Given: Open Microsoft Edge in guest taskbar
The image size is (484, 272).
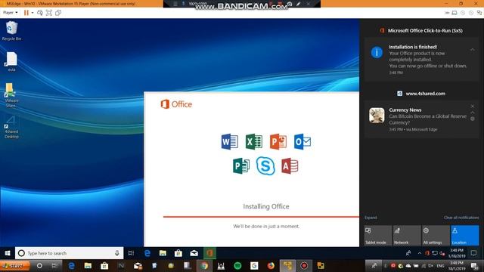Looking at the screenshot, I should tap(147, 253).
